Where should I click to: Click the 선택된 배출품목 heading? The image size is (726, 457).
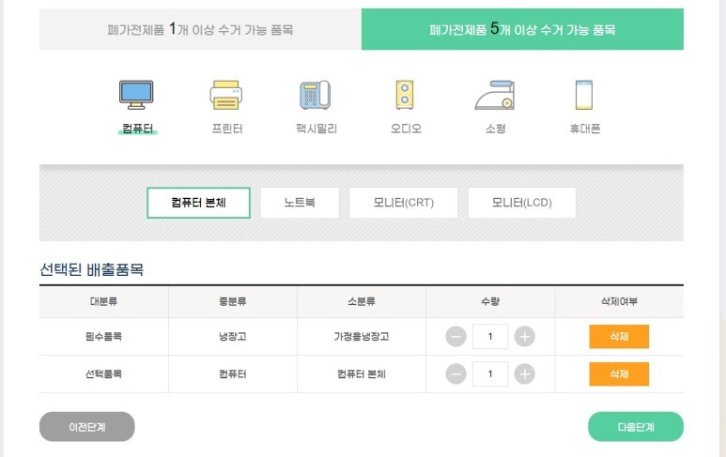[x=92, y=269]
